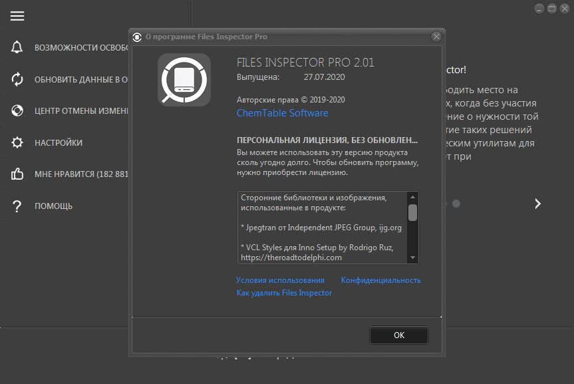
Task: Open Как удалить Files Inspector link
Action: tap(284, 292)
